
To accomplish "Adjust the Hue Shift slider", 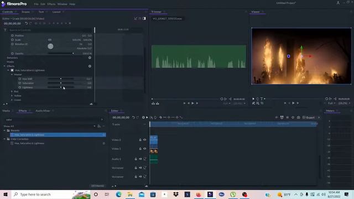I will (60, 78).
